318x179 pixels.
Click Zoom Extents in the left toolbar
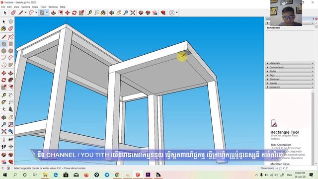[x=4, y=131]
